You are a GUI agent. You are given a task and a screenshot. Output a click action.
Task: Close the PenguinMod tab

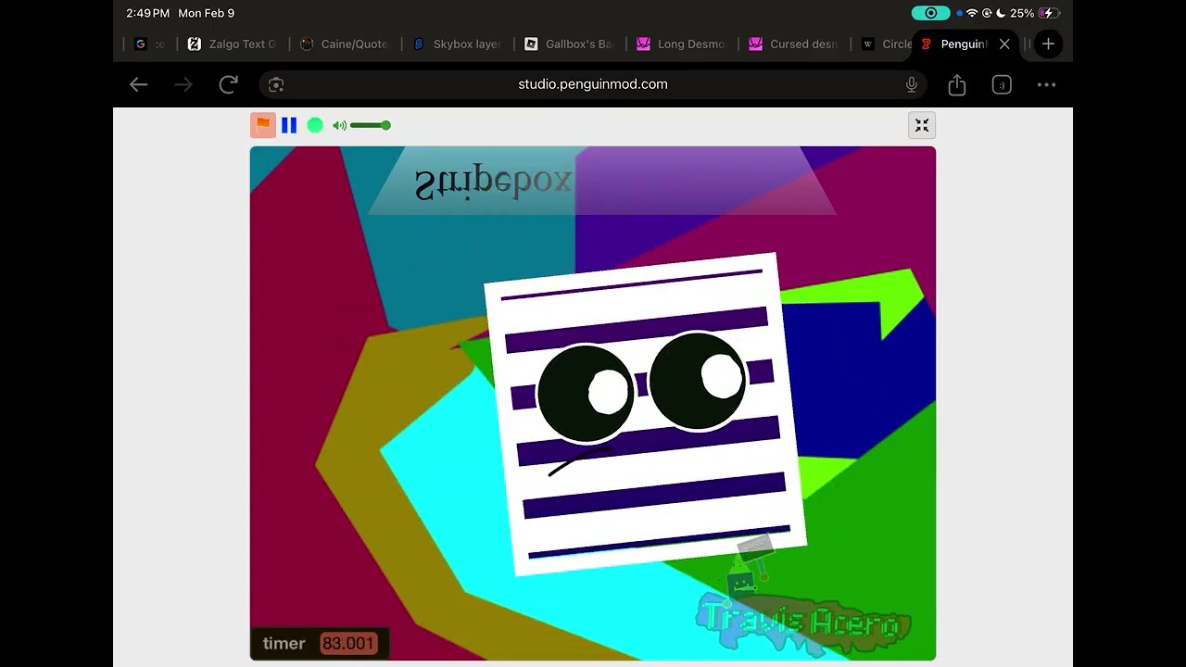(x=1004, y=44)
